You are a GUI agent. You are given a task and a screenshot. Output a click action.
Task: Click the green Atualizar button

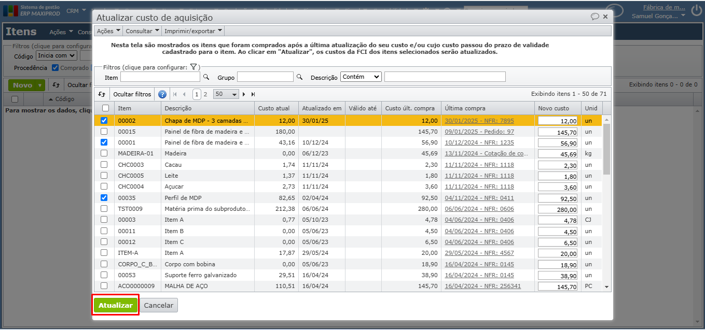coord(116,306)
